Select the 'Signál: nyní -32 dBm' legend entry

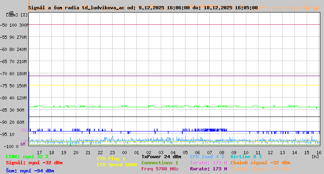(34, 163)
